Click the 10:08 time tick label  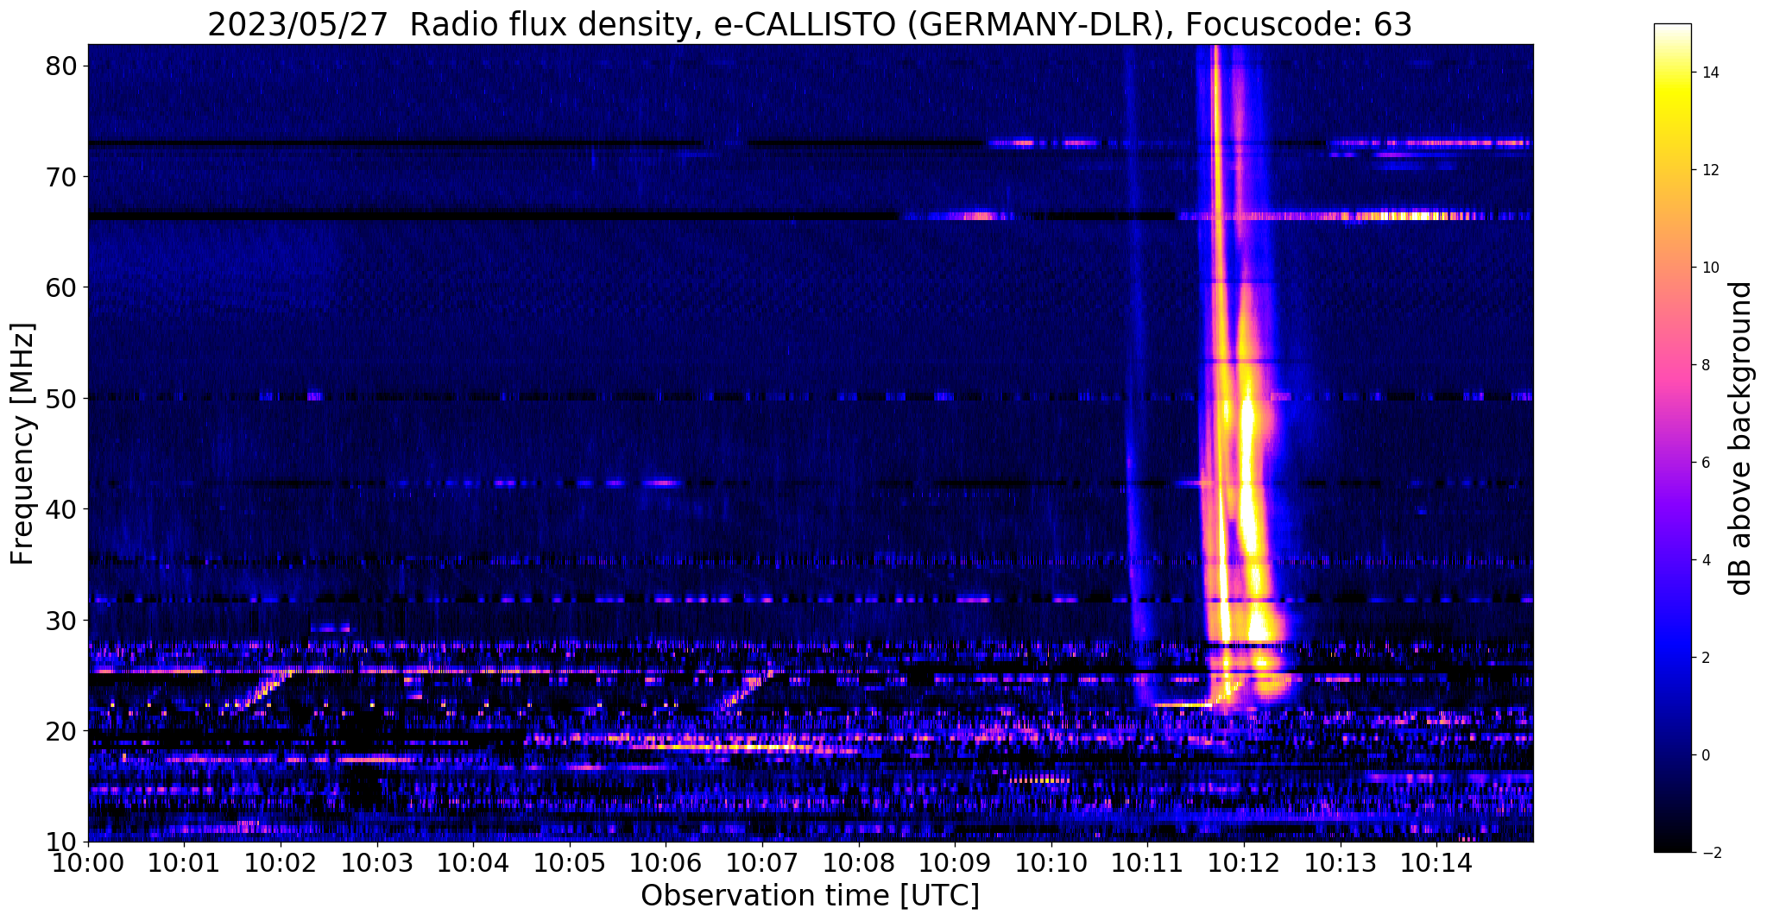coord(858,864)
